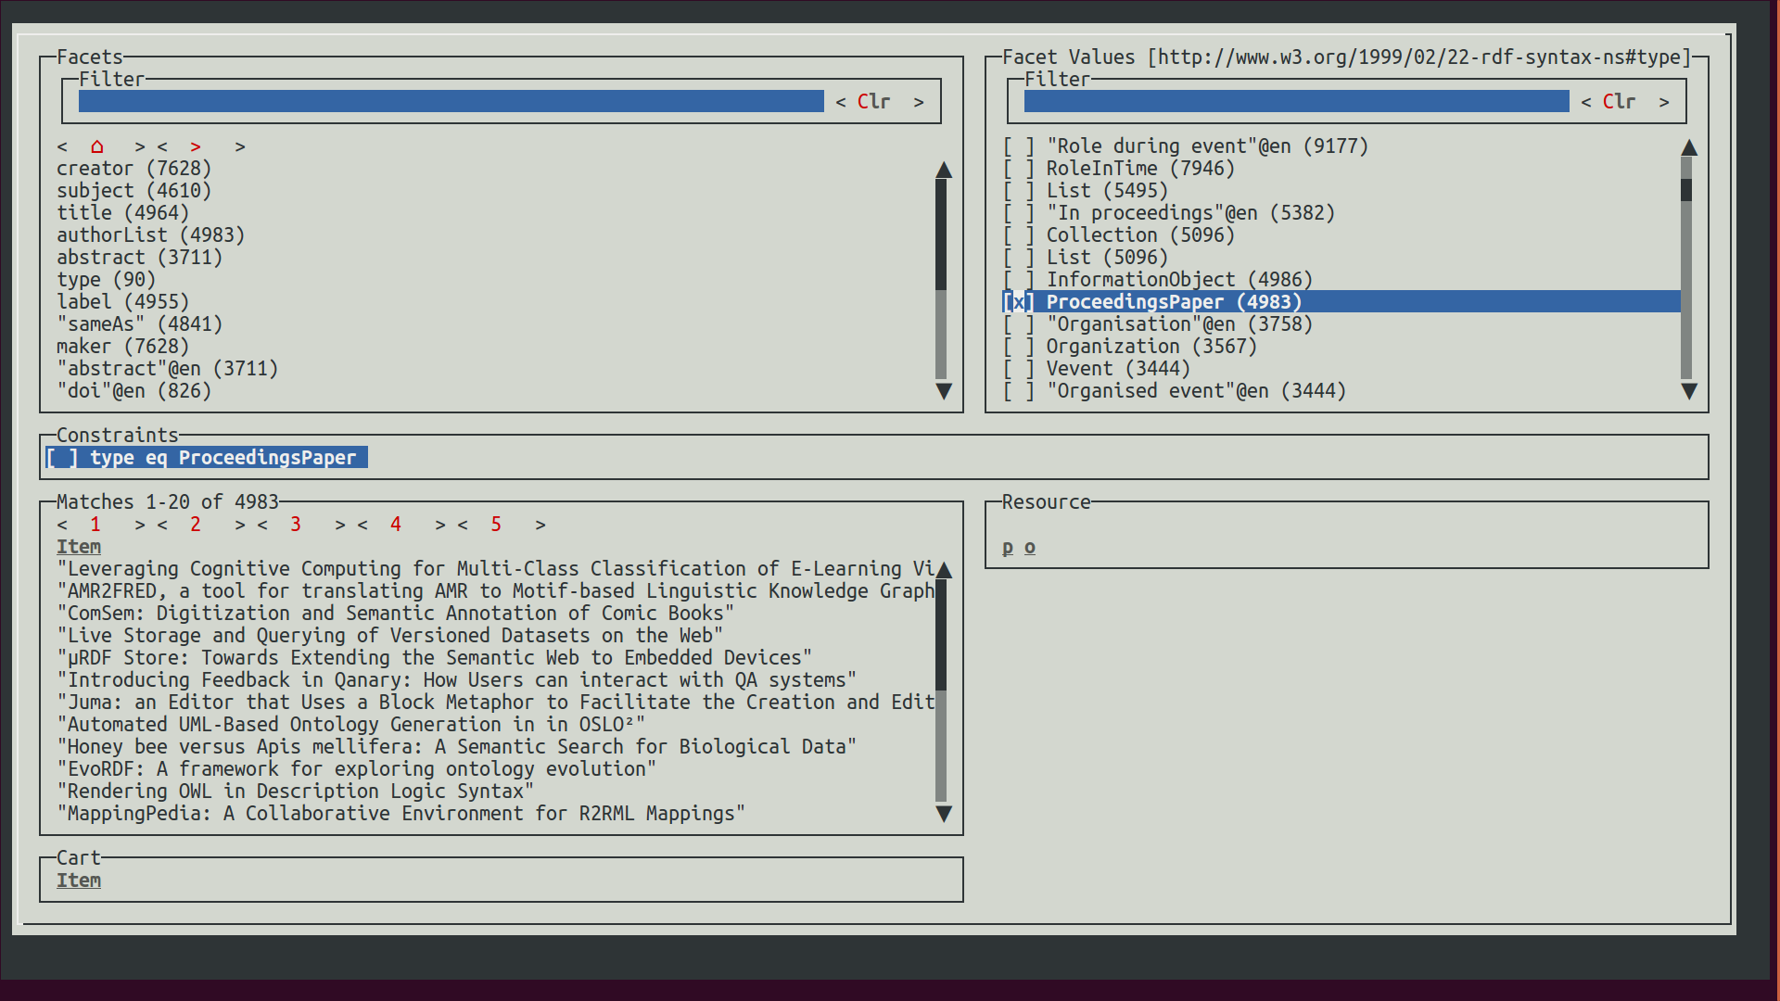
Task: Check the Organization facet value
Action: [1018, 347]
